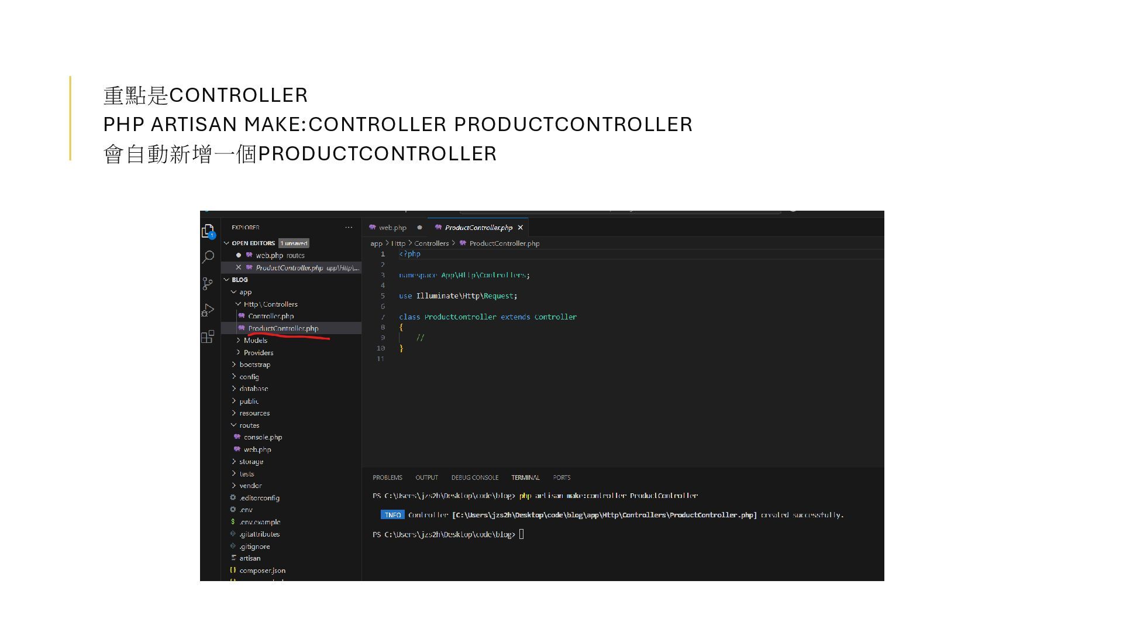Switch to the PROBLEMS panel tab
This screenshot has height=632, width=1123.
point(387,478)
